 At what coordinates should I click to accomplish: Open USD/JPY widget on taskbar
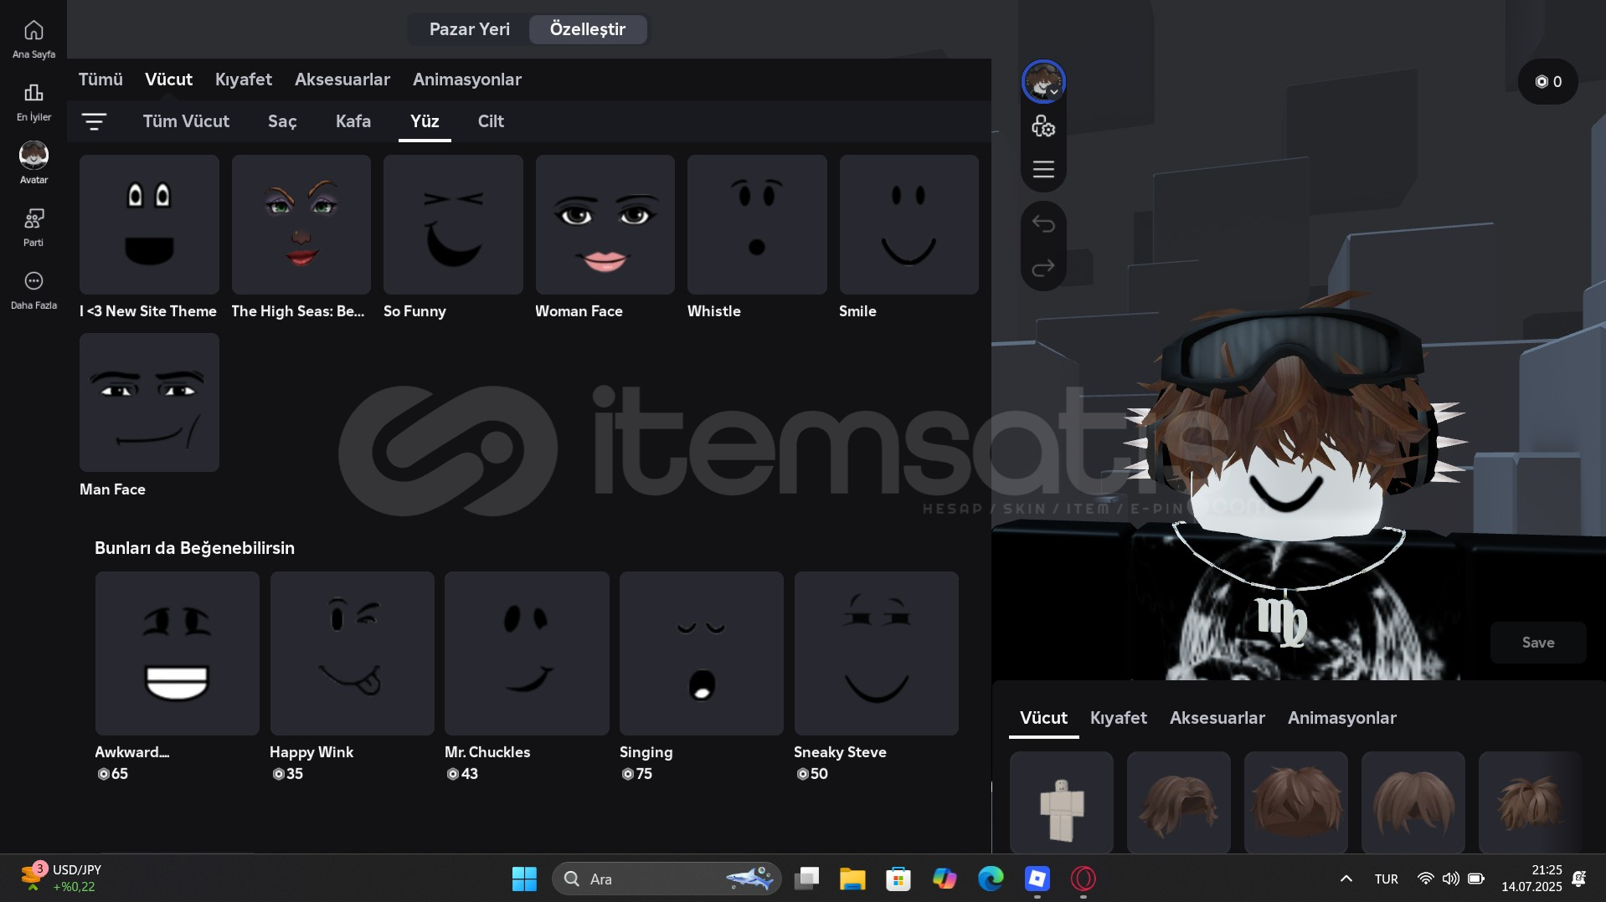(61, 878)
